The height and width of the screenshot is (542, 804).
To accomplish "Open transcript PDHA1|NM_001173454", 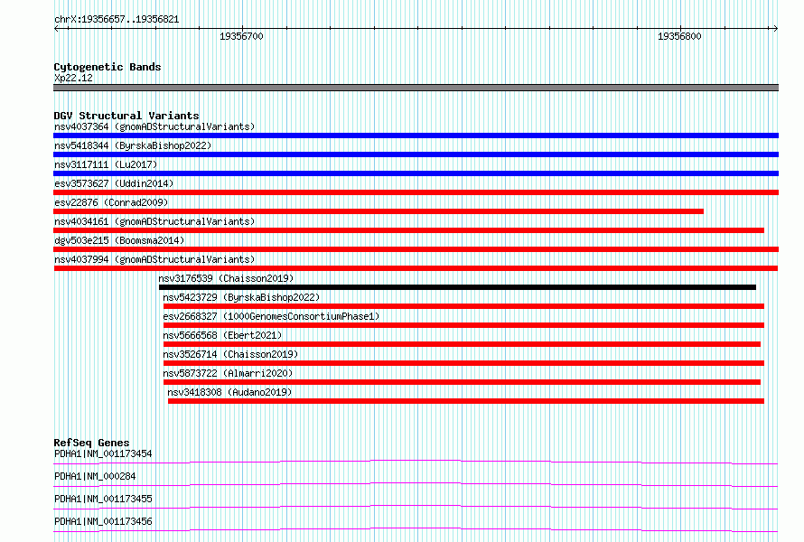I will [x=103, y=453].
